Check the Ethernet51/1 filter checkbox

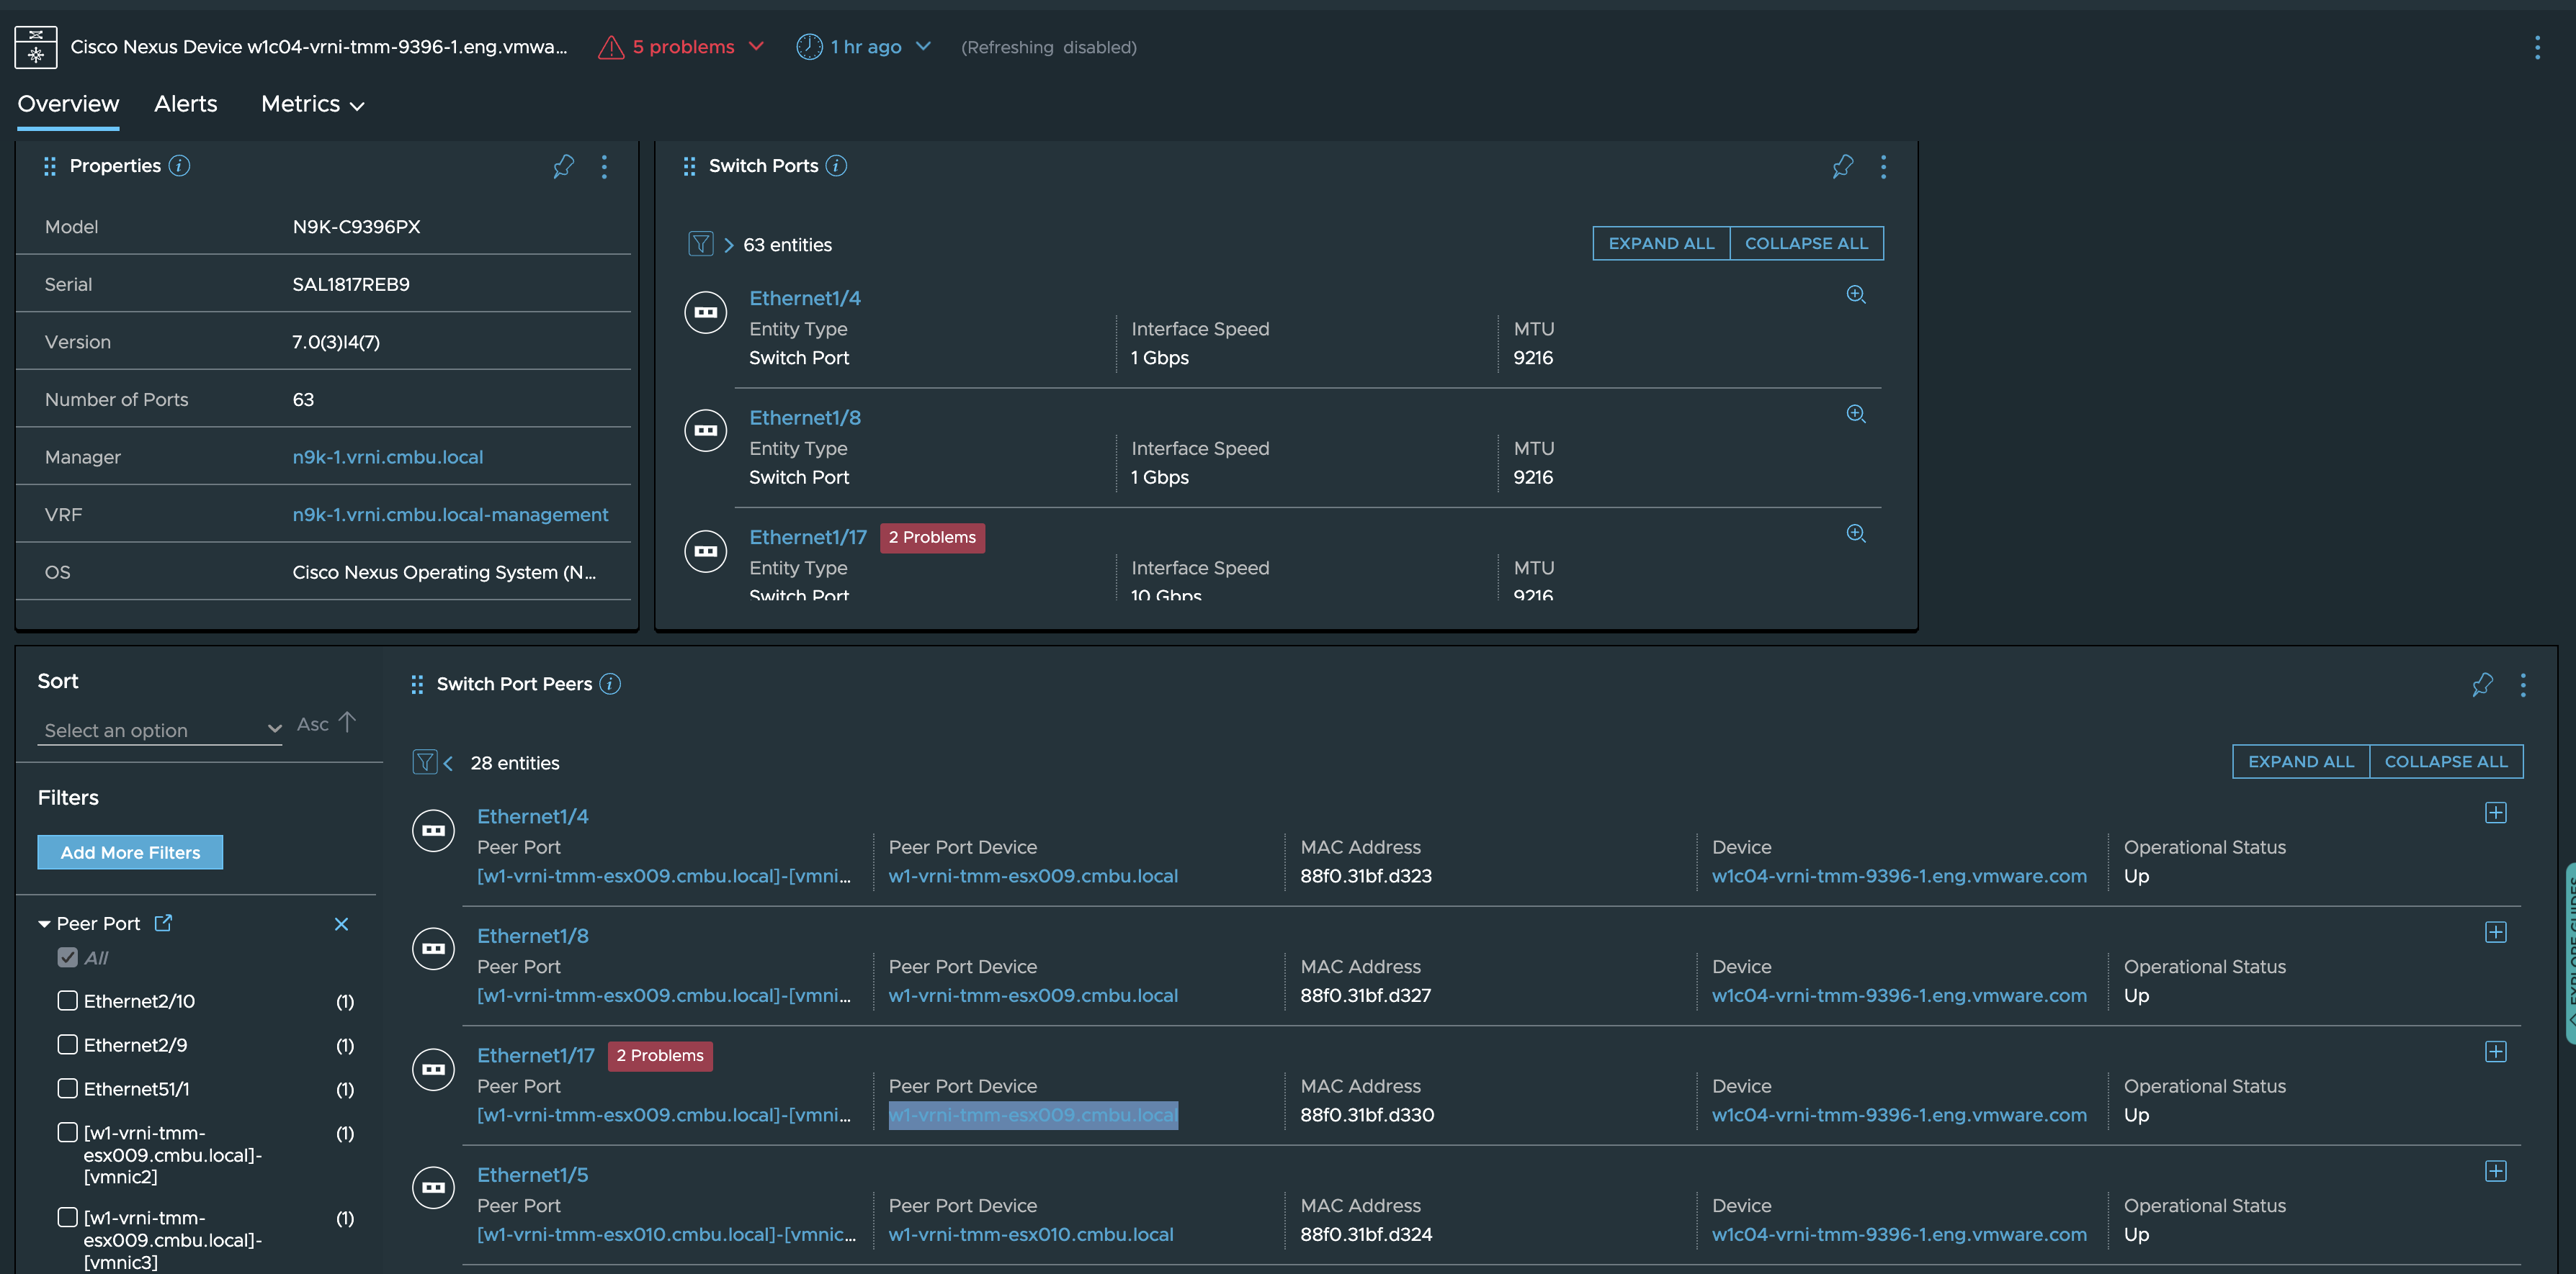click(68, 1088)
